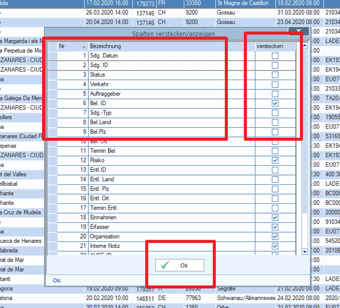This screenshot has height=308, width=340.
Task: Select the 'Bel.Plz' row
Action: [172, 132]
